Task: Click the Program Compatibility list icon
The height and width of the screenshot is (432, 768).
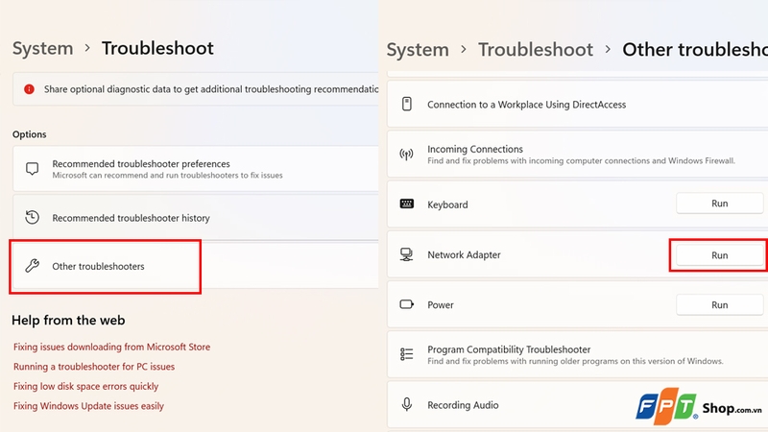Action: (x=406, y=354)
